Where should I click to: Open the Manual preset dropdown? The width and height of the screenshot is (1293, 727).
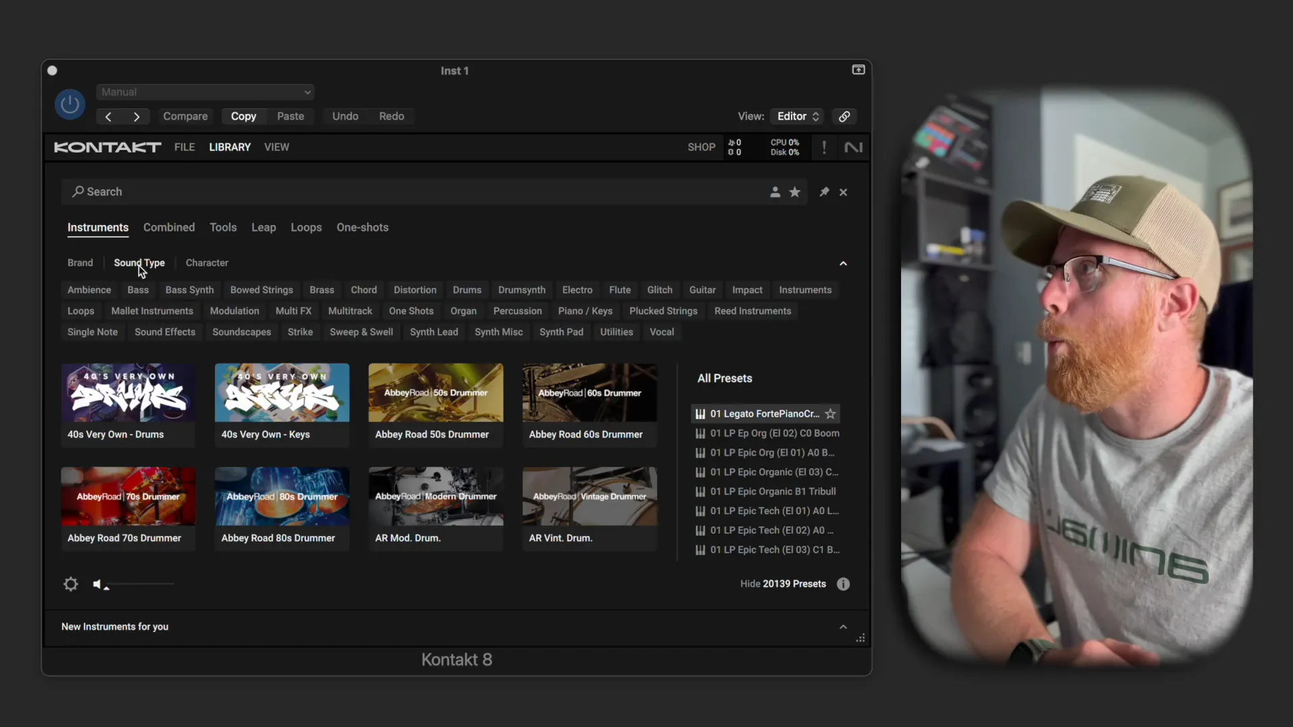coord(205,92)
